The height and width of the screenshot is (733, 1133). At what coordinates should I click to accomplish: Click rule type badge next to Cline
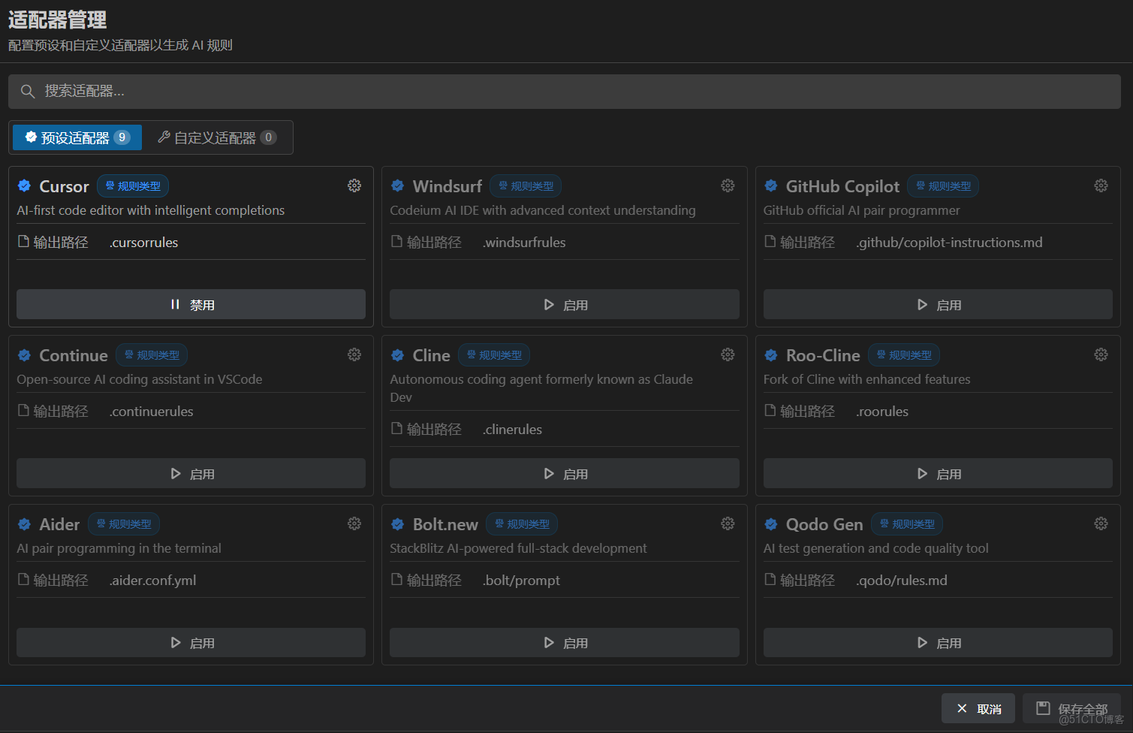(x=494, y=355)
